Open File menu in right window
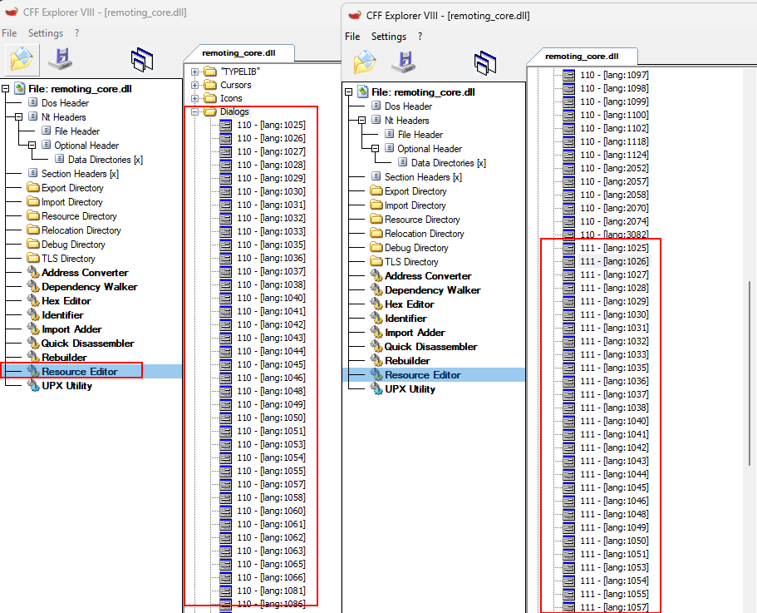The width and height of the screenshot is (757, 613). [352, 37]
